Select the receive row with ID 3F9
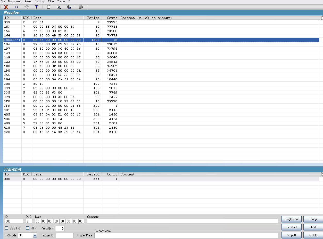The image size is (323, 239). click(161, 106)
